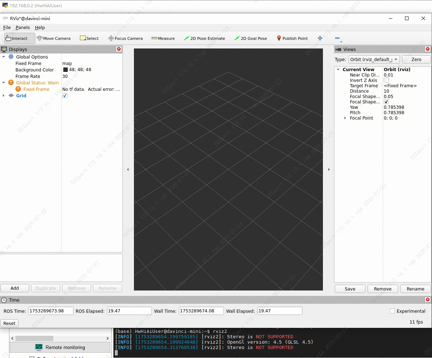Collapse the Global Options tree node
The width and height of the screenshot is (432, 358).
(x=4, y=57)
